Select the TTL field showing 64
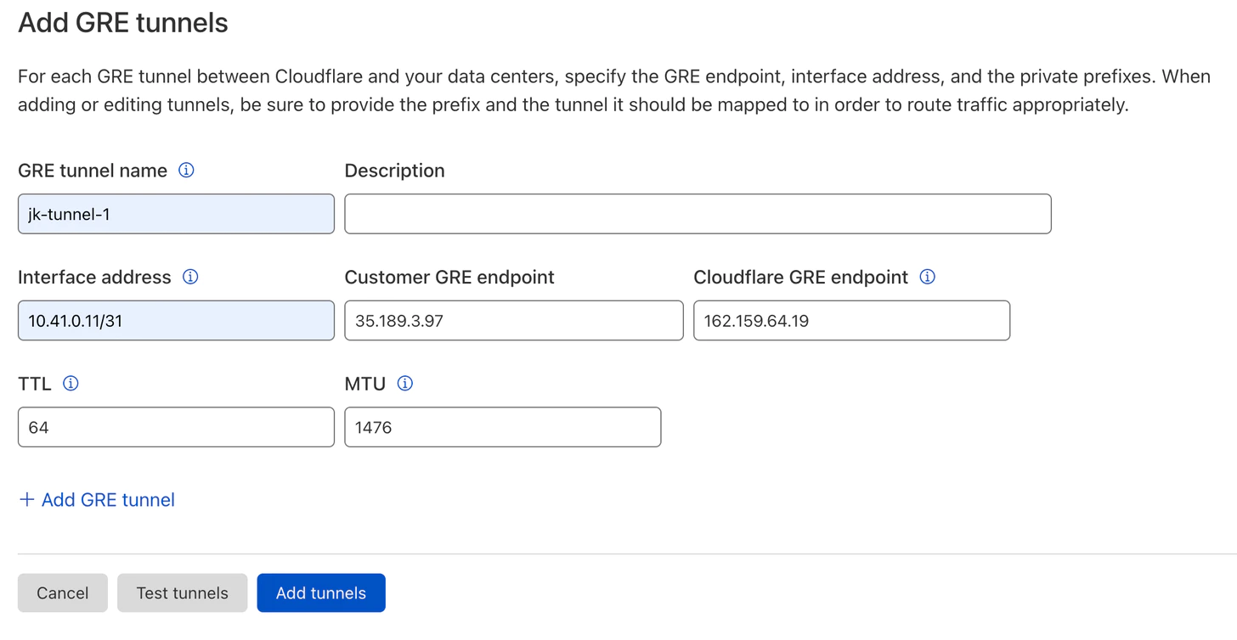Image resolution: width=1237 pixels, height=640 pixels. coord(176,427)
